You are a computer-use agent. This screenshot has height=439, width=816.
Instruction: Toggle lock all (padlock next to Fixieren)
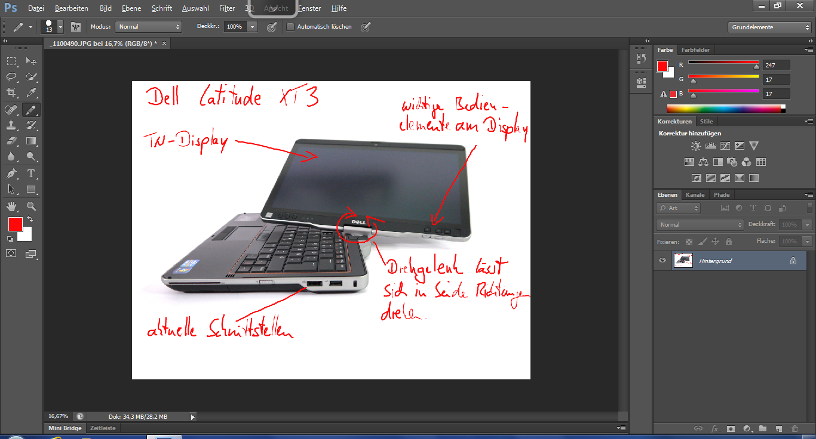pos(728,242)
